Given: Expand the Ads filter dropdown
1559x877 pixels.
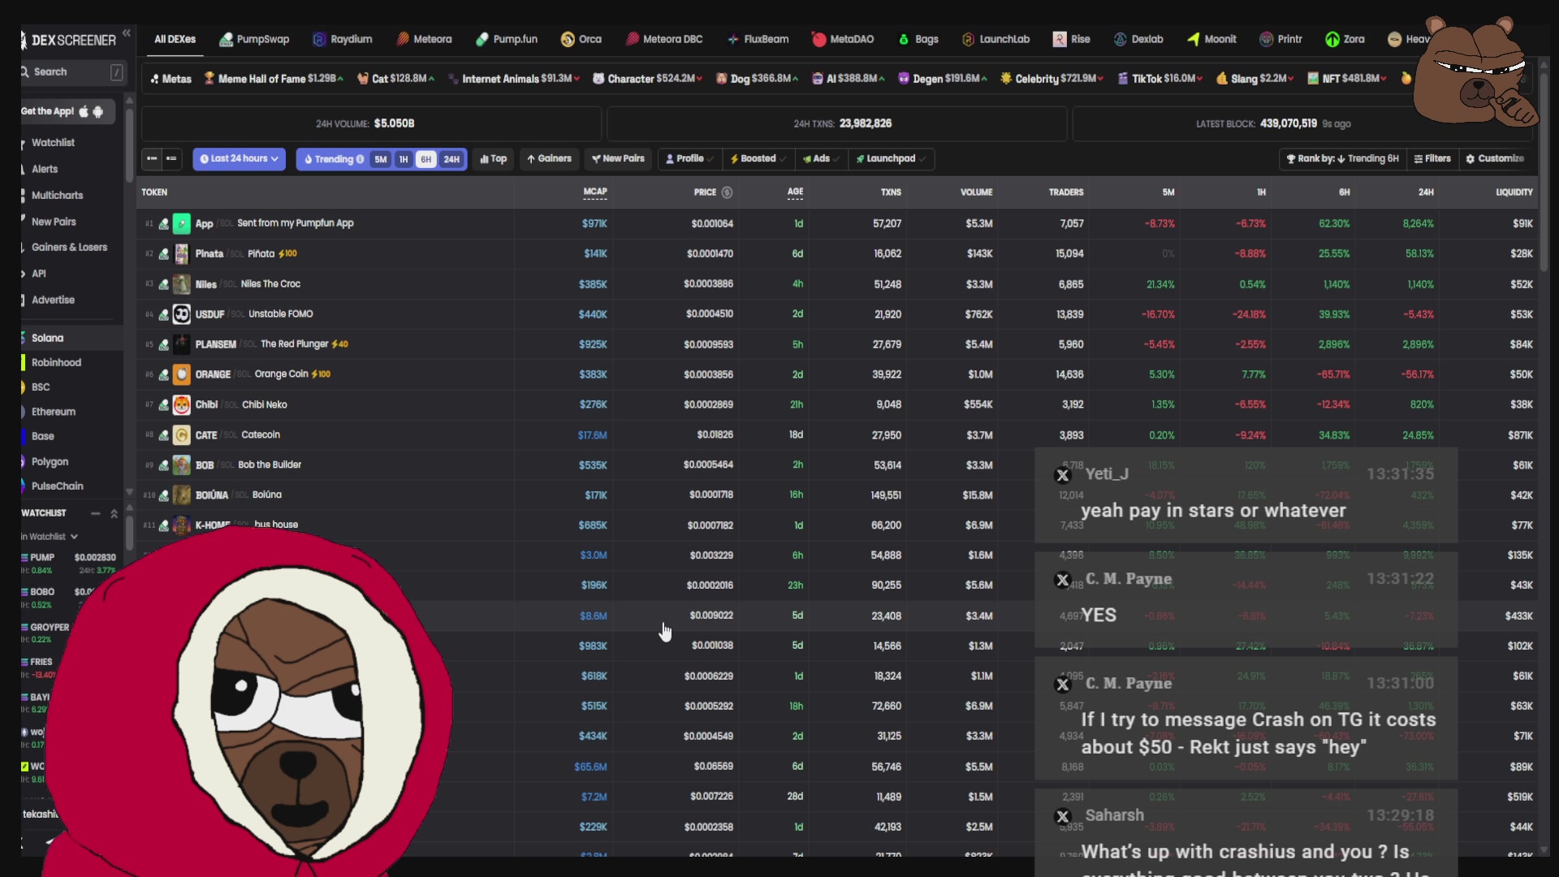Looking at the screenshot, I should click(x=820, y=158).
